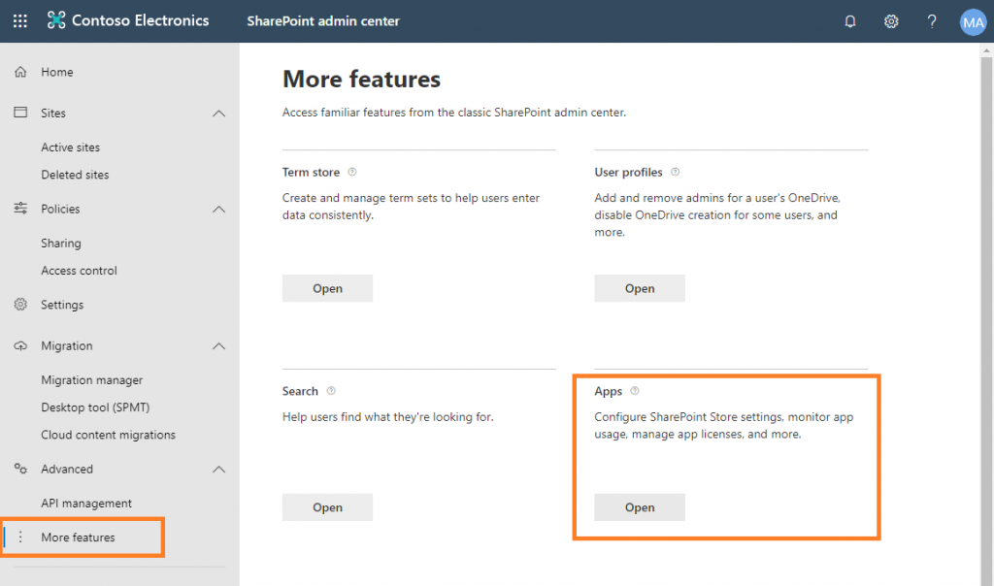Viewport: 994px width, 586px height.
Task: Open Migration manager in sidebar
Action: [91, 380]
